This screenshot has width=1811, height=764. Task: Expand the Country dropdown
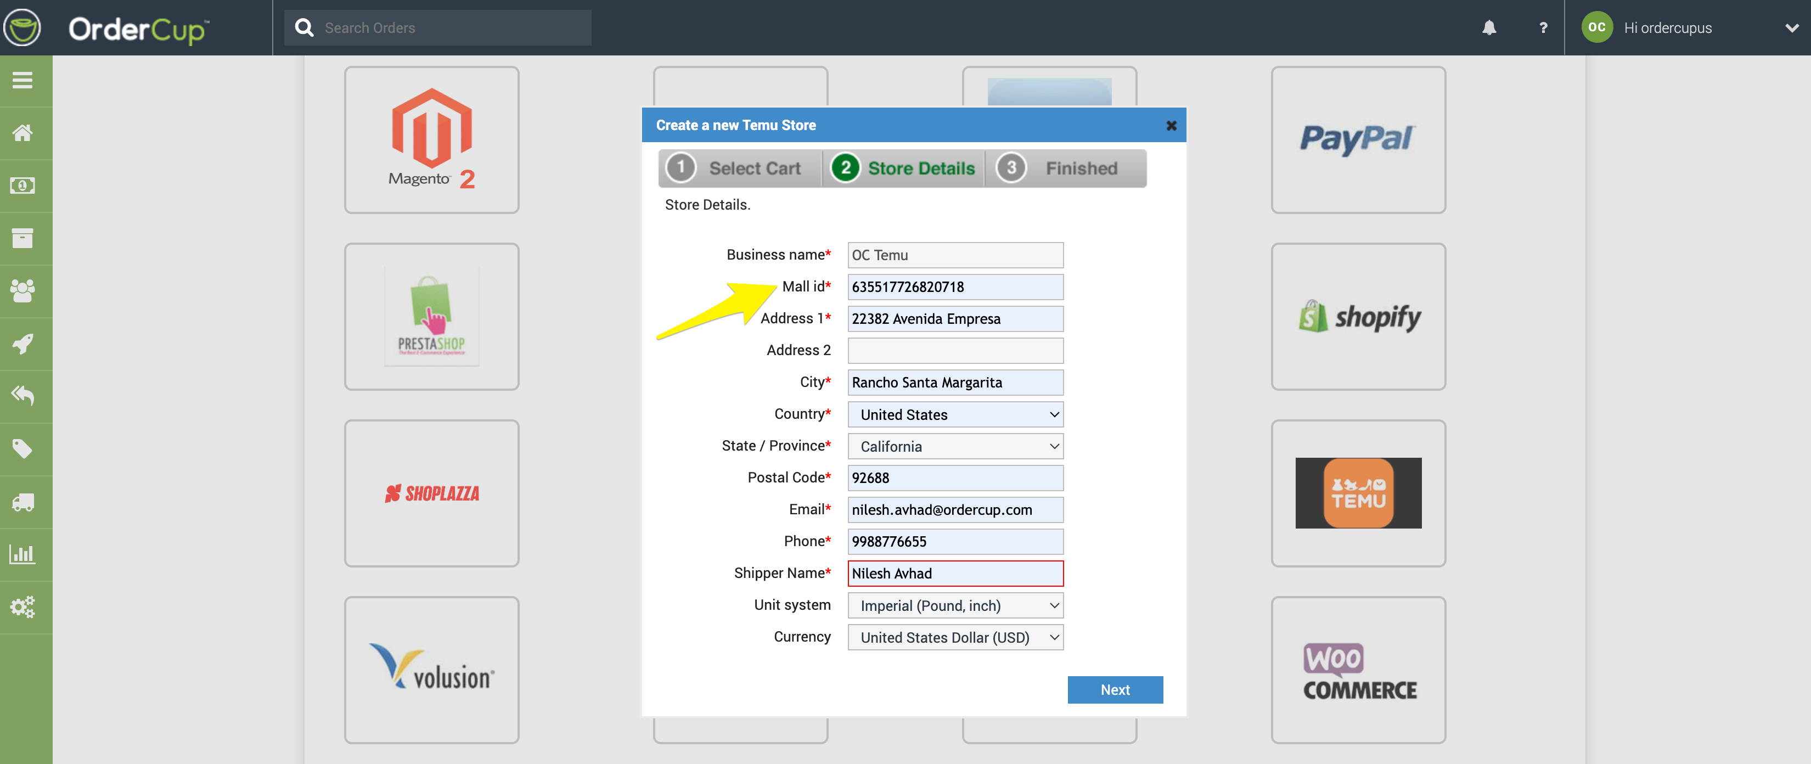955,415
